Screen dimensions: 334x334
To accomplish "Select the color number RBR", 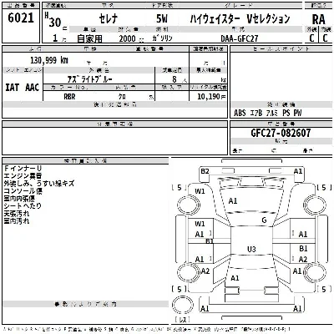I will (69, 97).
